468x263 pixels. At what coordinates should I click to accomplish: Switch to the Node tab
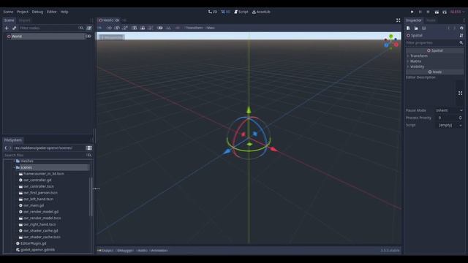click(x=431, y=20)
